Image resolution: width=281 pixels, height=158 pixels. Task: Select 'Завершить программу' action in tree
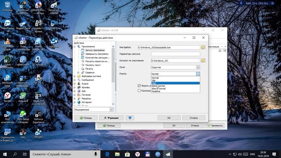(x=97, y=54)
